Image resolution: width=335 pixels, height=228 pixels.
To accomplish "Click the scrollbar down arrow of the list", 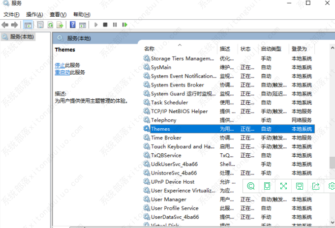I will point(332,223).
